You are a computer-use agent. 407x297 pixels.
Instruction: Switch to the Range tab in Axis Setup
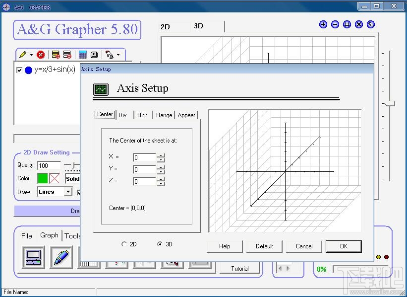pos(164,115)
